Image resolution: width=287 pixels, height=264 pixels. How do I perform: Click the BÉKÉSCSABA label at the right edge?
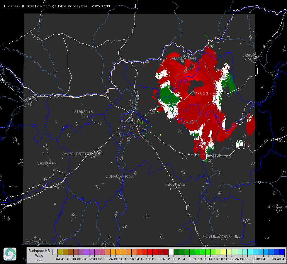point(277,207)
